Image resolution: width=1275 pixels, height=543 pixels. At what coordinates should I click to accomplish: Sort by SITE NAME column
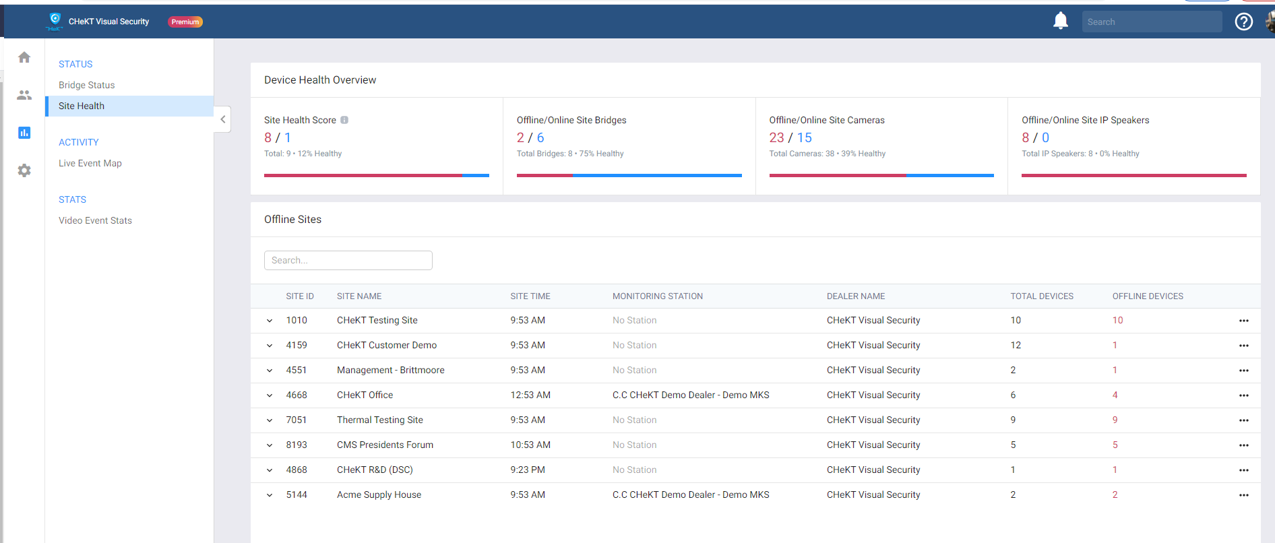(x=359, y=296)
